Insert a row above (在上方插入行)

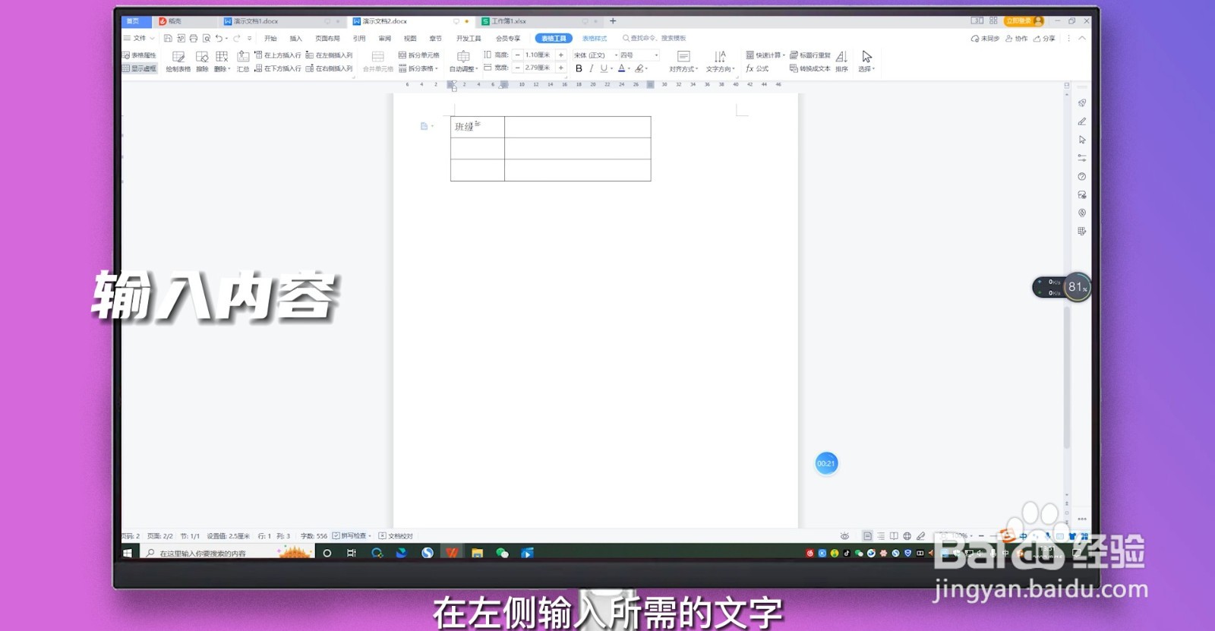[277, 55]
